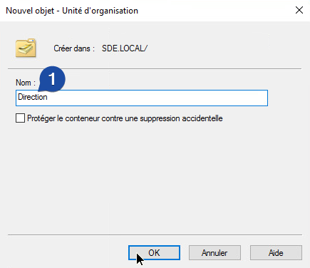Click the Unité d'organisation title wording
310x268 pixels.
pyautogui.click(x=100, y=11)
